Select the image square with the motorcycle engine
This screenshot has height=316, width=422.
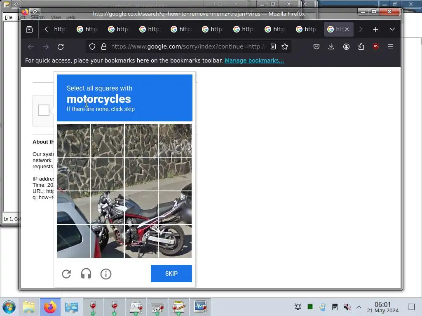click(141, 241)
